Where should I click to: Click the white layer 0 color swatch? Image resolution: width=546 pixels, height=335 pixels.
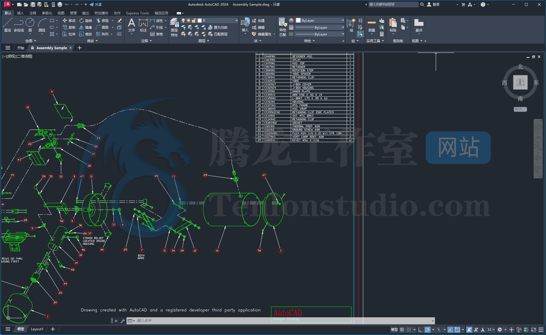tap(200, 21)
